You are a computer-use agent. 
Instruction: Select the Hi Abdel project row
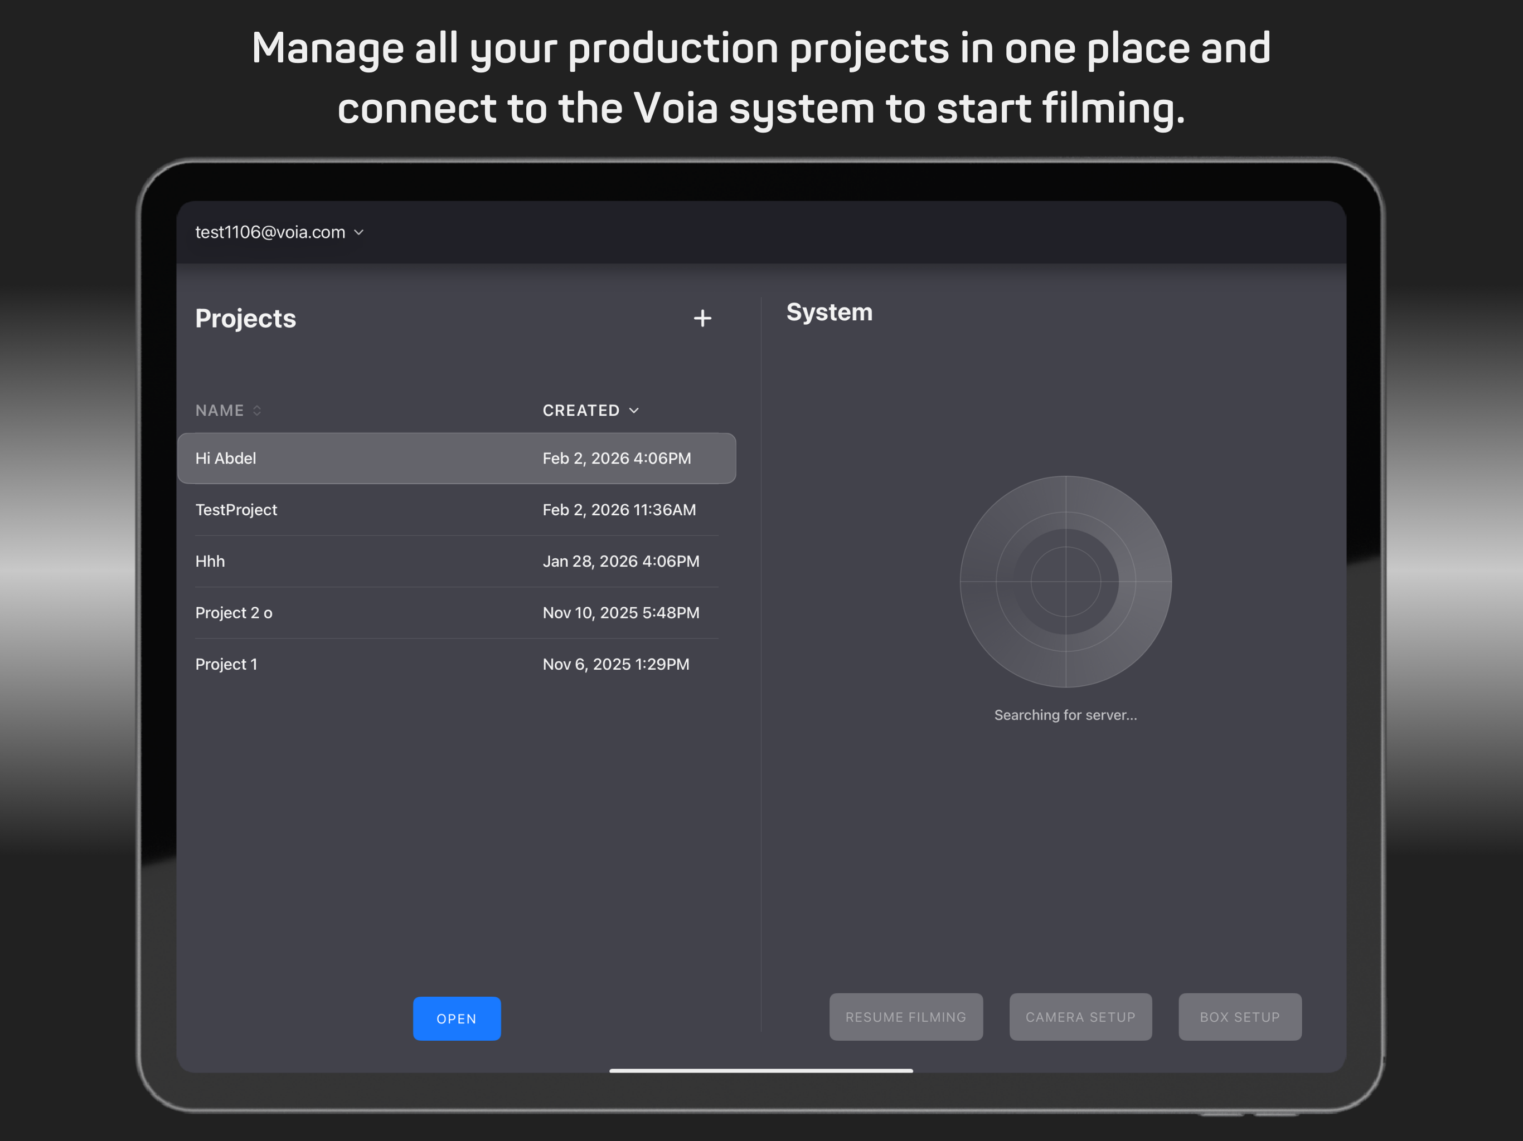coord(457,459)
